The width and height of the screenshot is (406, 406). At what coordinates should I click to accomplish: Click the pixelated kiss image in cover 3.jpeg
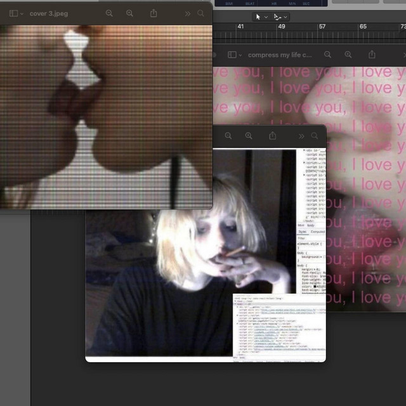click(x=106, y=117)
